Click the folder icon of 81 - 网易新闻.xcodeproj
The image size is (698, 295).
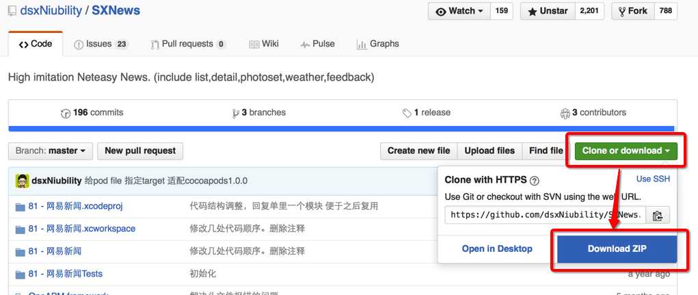pyautogui.click(x=20, y=207)
